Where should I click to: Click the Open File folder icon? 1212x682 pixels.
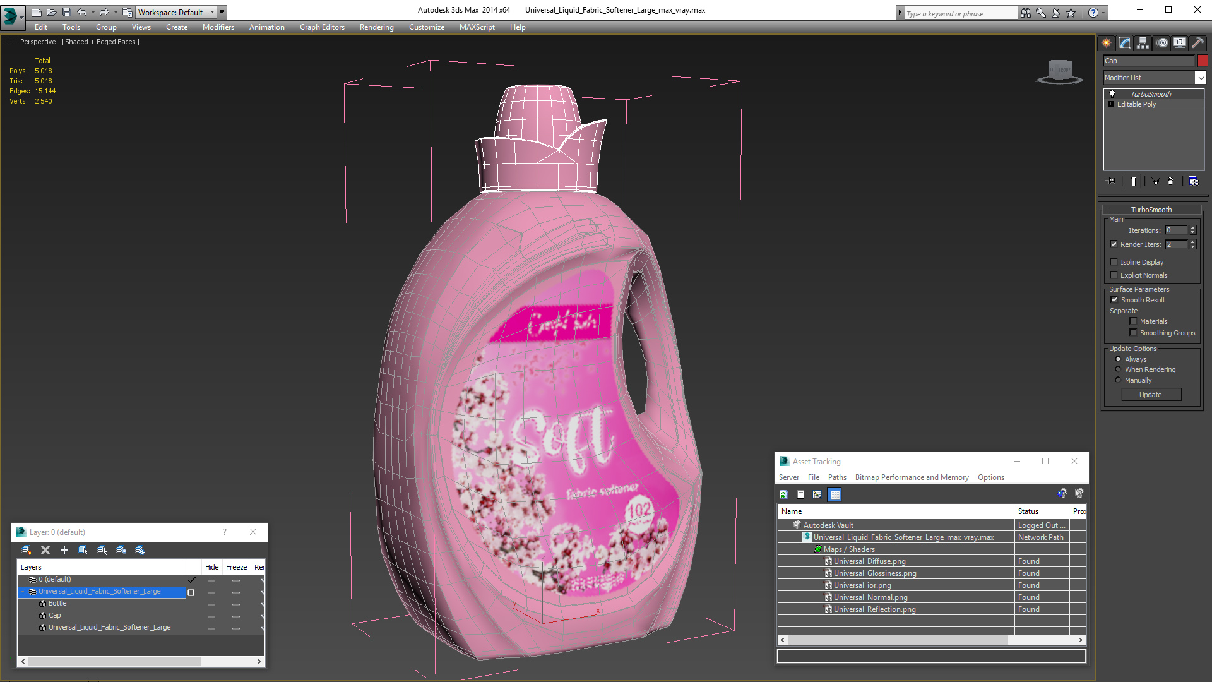coord(51,12)
